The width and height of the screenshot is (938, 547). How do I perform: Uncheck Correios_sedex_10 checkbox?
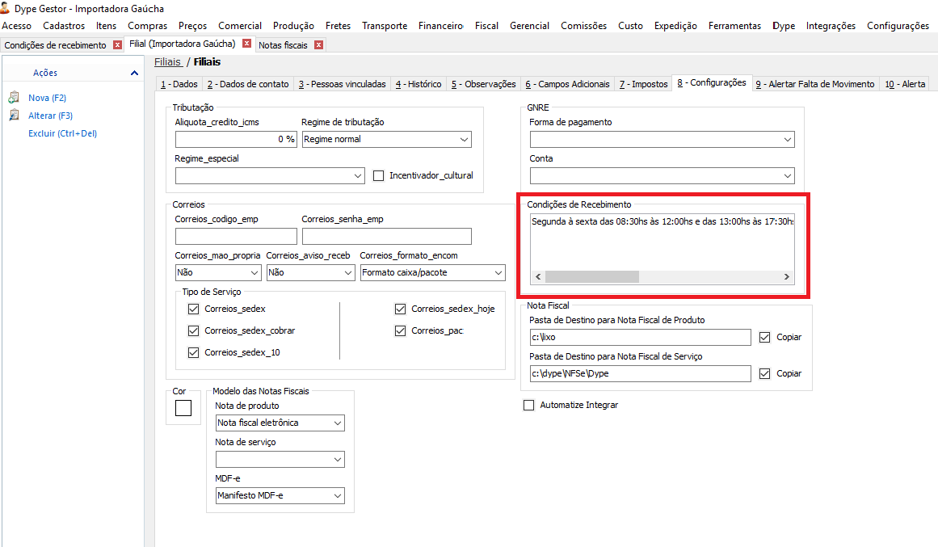[193, 352]
